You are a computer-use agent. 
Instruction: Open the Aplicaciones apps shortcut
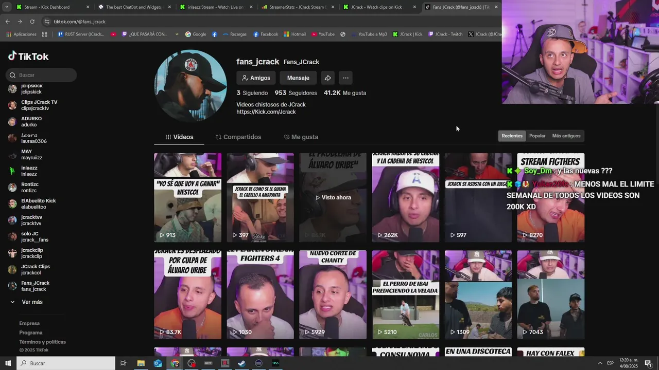(x=21, y=34)
